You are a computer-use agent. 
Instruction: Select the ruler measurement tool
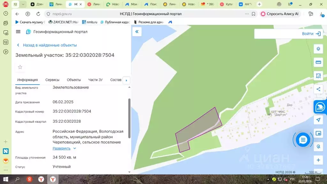(318, 62)
